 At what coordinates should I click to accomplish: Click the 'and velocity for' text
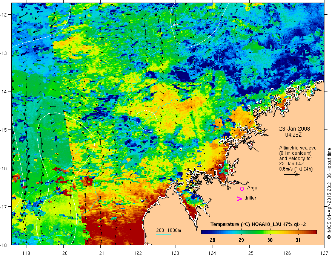(x=295, y=158)
